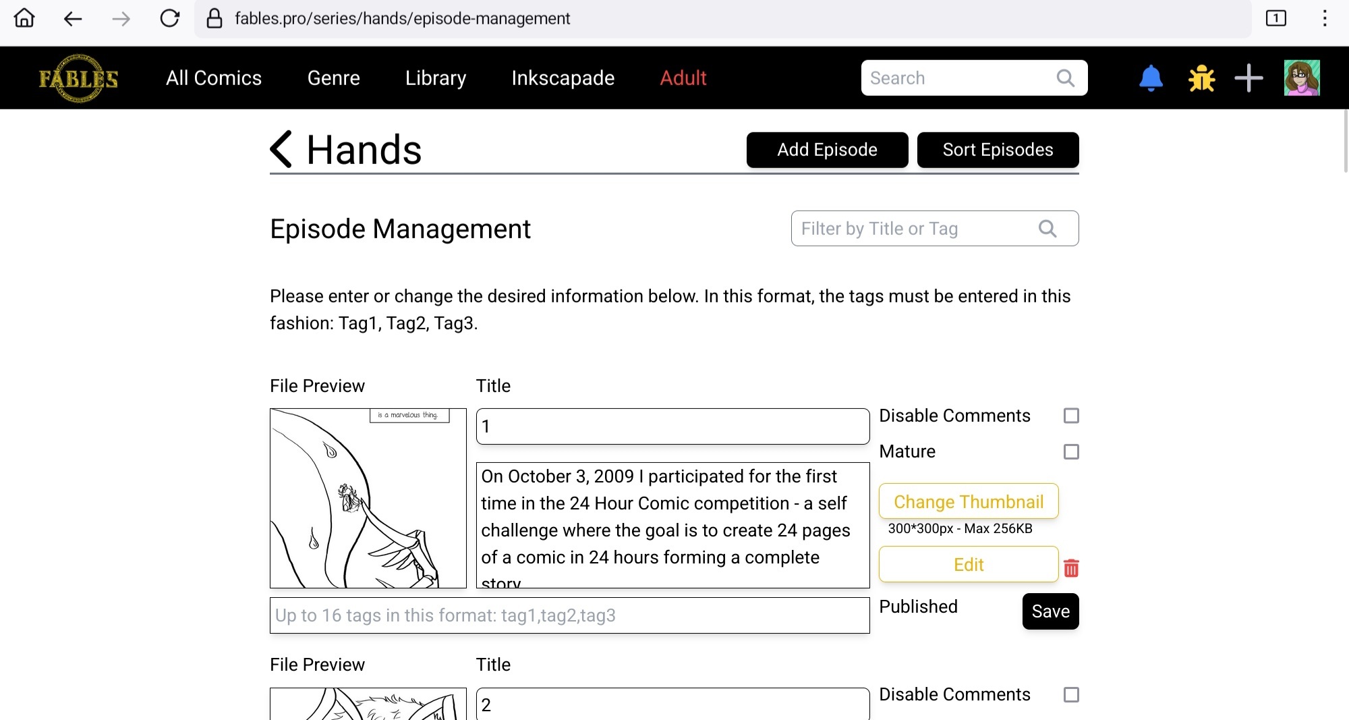Edit the title field containing 2
This screenshot has height=720, width=1349.
click(x=672, y=704)
